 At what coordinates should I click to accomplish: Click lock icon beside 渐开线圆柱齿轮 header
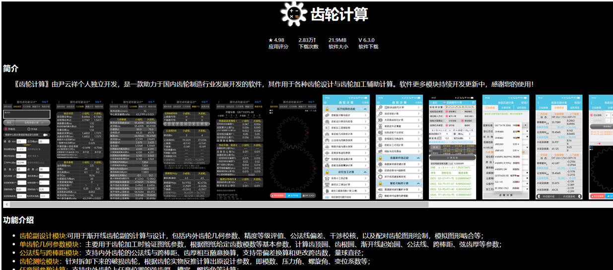coord(328,108)
